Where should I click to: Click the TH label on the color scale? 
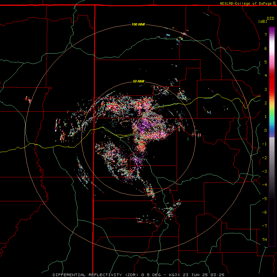point(264,240)
